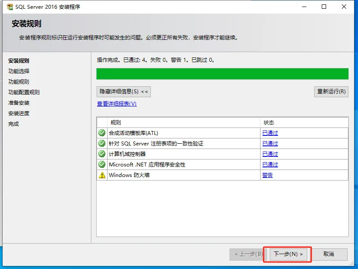Open 已通过 status link for 计算机域控制器
The image size is (358, 269).
tap(270, 154)
